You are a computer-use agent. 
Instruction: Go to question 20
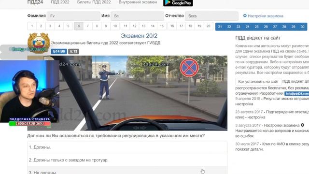208,26
